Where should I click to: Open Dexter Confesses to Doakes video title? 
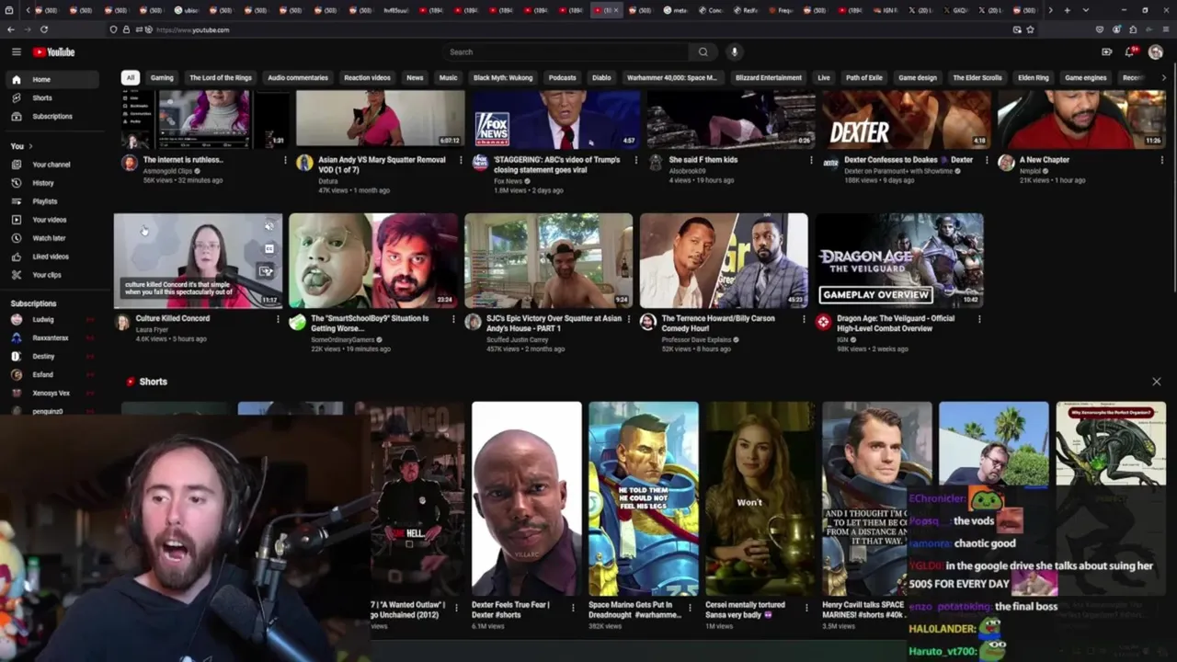point(908,160)
